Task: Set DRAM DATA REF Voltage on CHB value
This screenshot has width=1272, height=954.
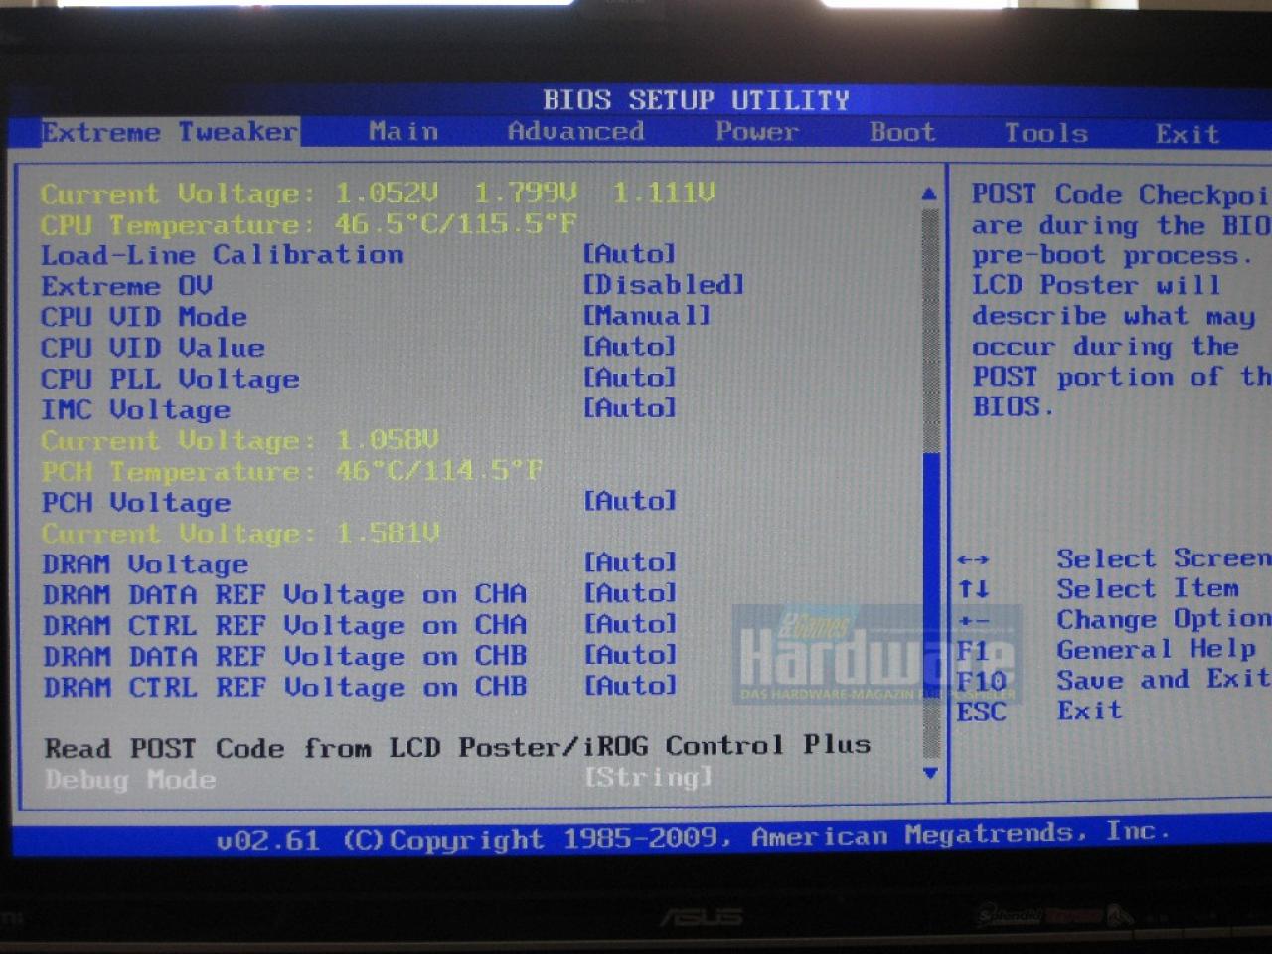Action: [x=629, y=655]
